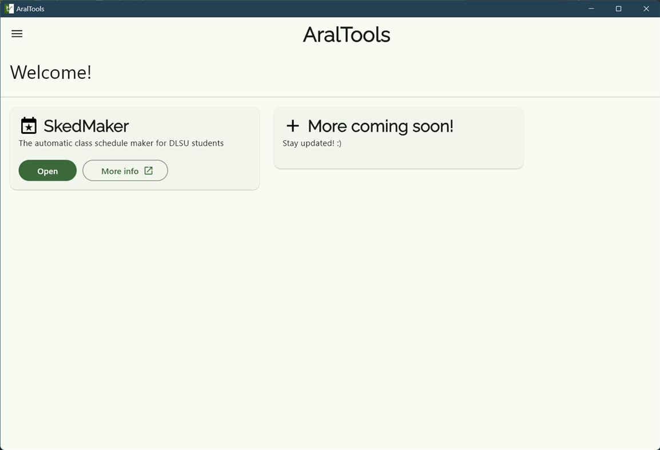Open the hamburger navigation menu
660x450 pixels.
(17, 34)
